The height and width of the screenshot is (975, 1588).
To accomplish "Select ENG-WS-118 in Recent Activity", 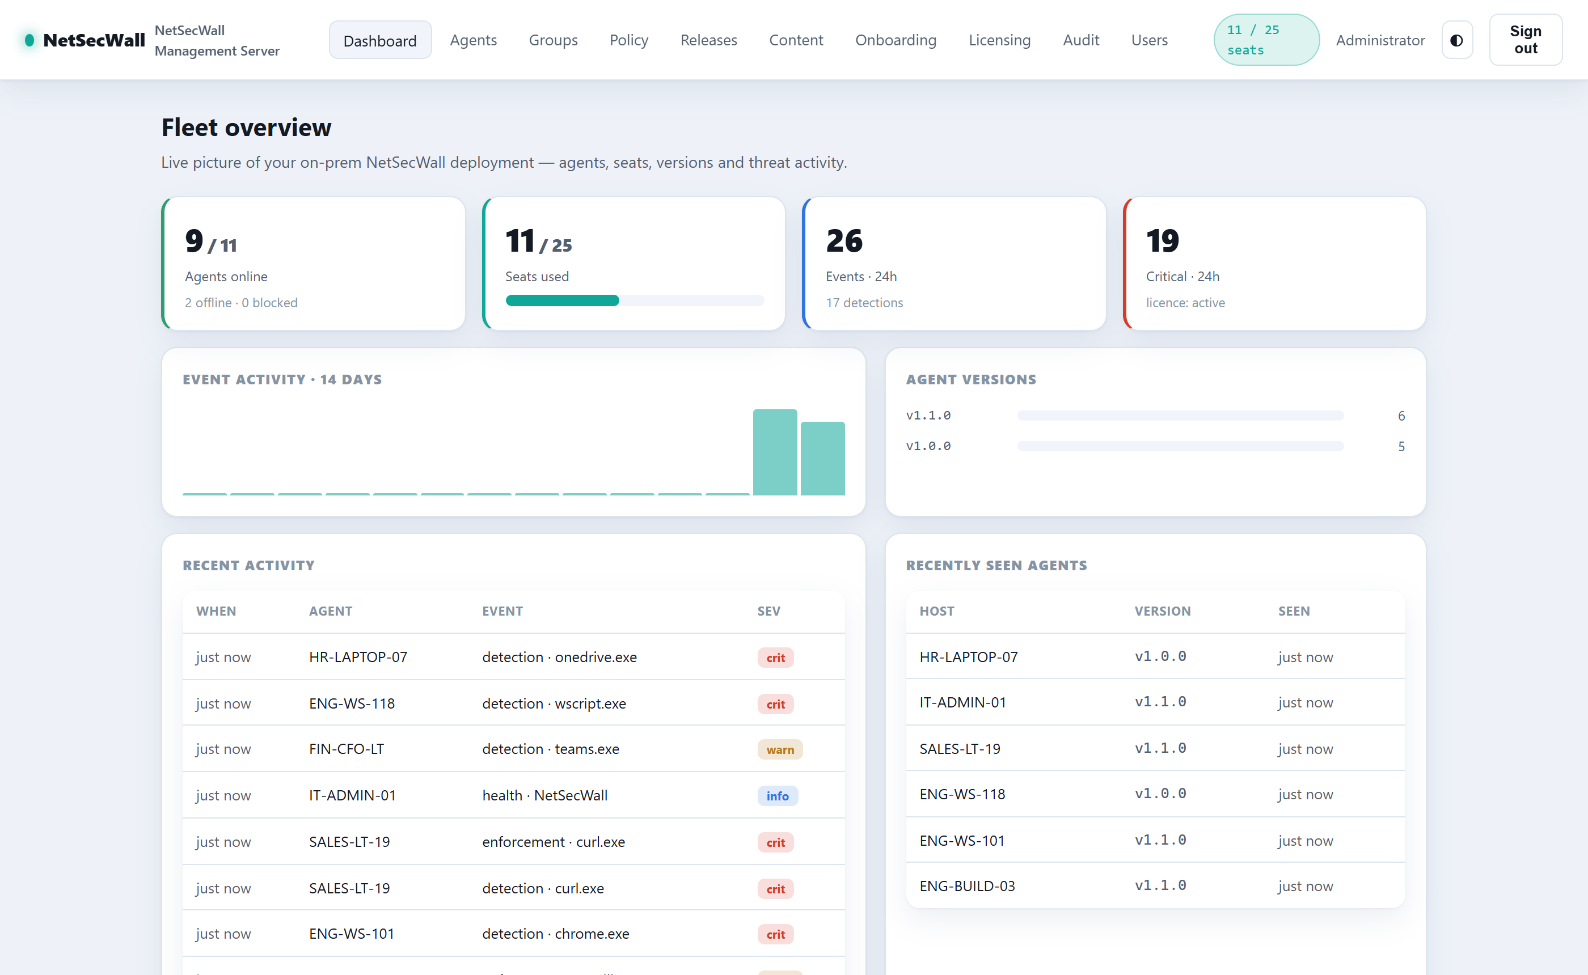I will tap(352, 703).
